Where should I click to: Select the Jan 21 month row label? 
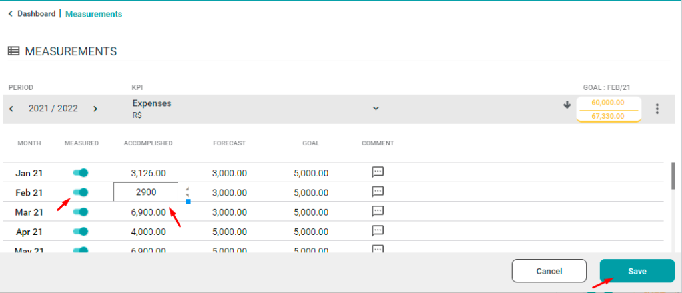coord(29,173)
